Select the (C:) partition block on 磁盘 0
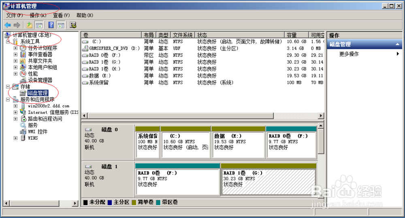405x218 pixels. click(185, 143)
